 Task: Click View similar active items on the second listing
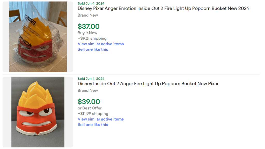[x=101, y=119]
